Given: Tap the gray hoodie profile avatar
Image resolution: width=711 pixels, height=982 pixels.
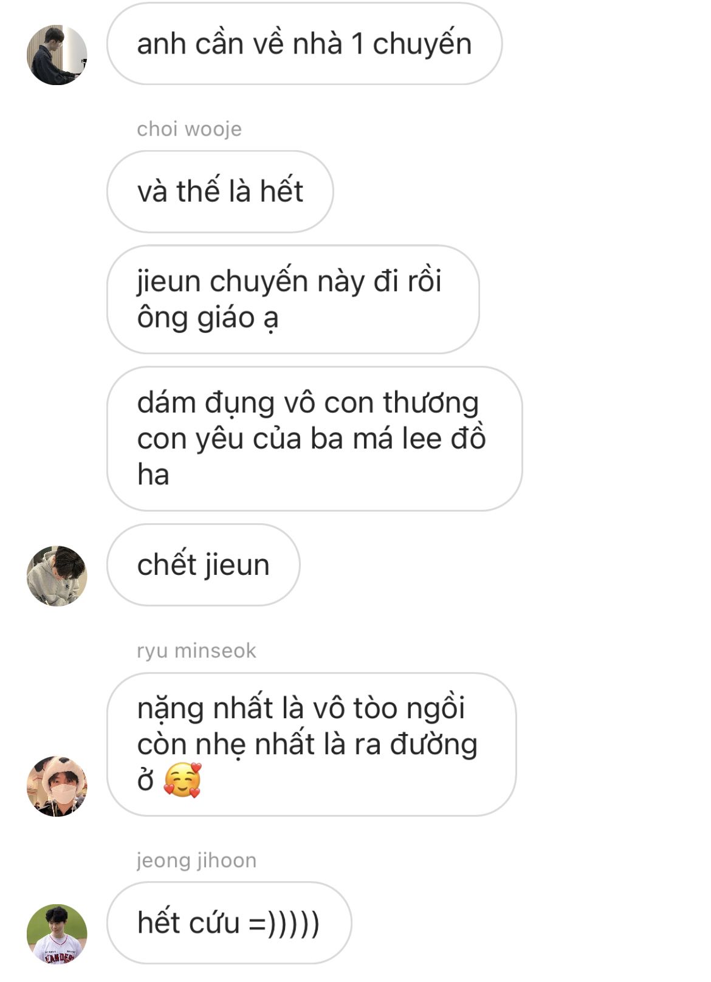Looking at the screenshot, I should pyautogui.click(x=57, y=575).
